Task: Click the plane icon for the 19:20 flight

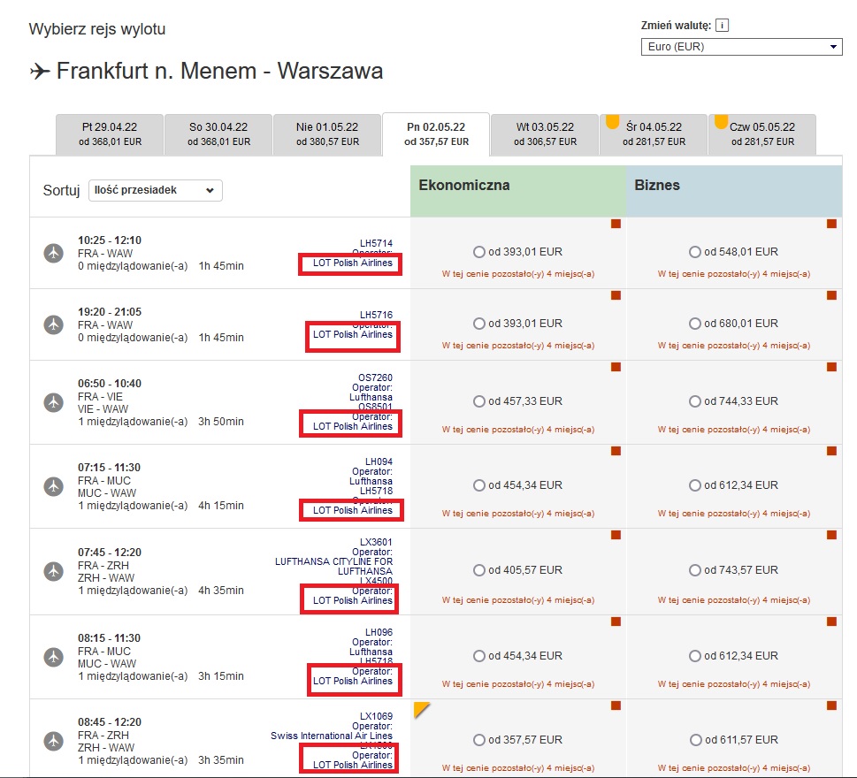Action: (x=54, y=324)
